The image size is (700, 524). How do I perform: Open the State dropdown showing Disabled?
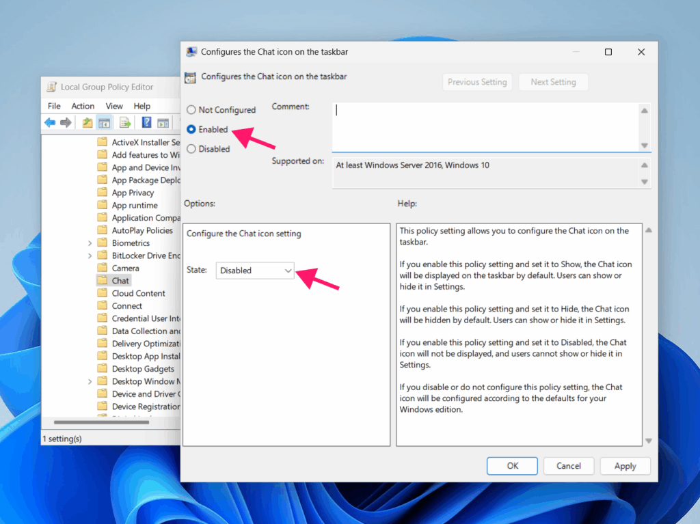click(255, 271)
